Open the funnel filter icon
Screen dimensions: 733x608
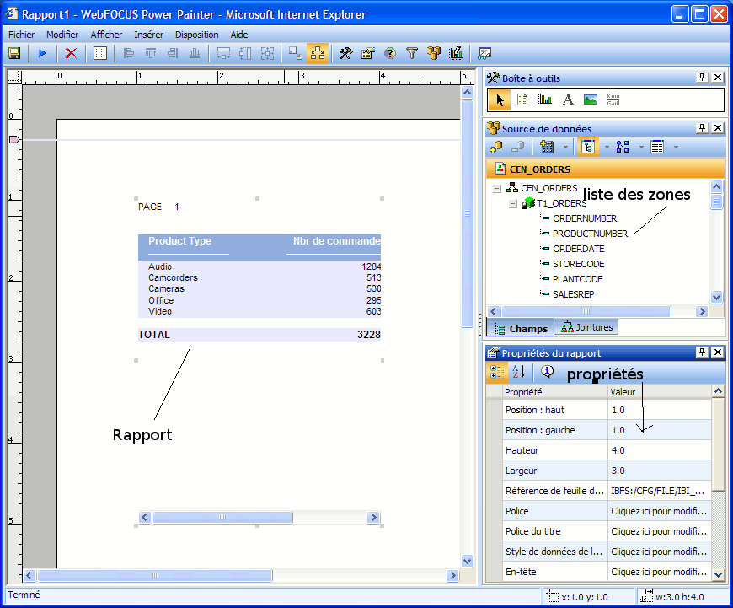(x=412, y=53)
